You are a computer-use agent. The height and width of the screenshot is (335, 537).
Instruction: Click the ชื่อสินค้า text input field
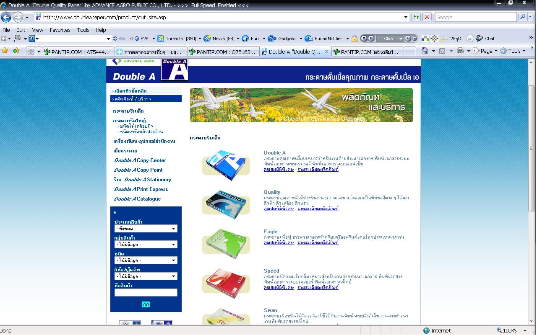click(x=146, y=292)
